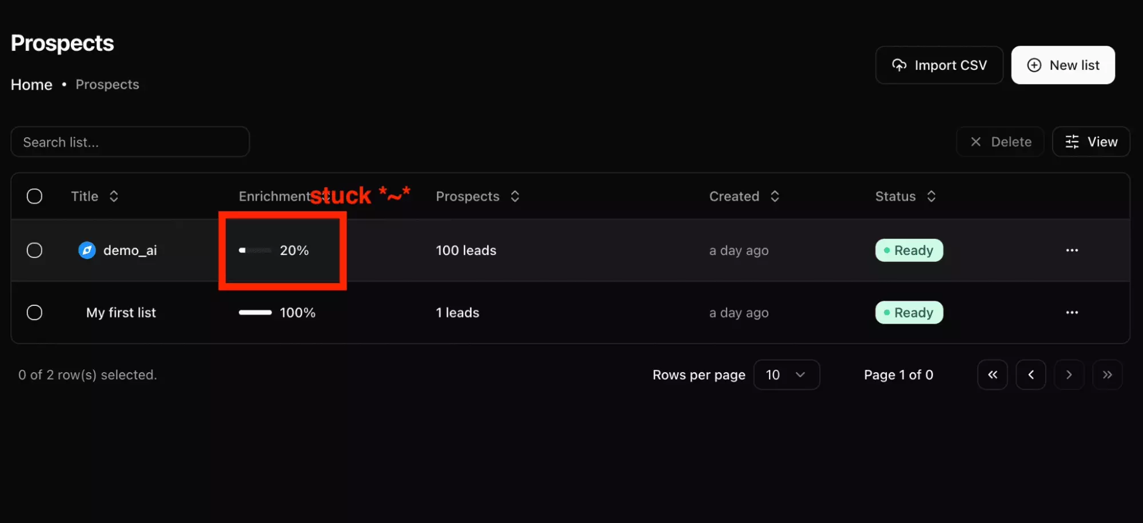Click the demo_ai compass icon

pyautogui.click(x=87, y=250)
